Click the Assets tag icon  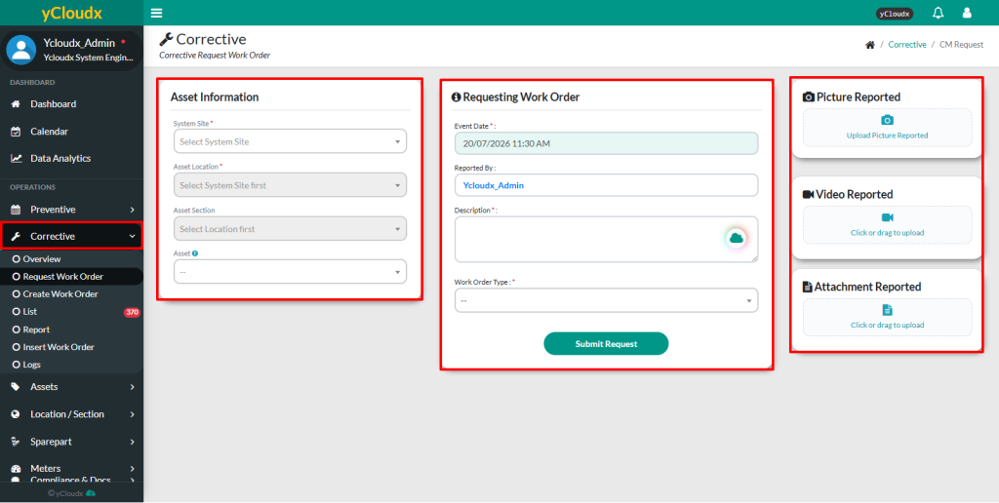coord(17,386)
